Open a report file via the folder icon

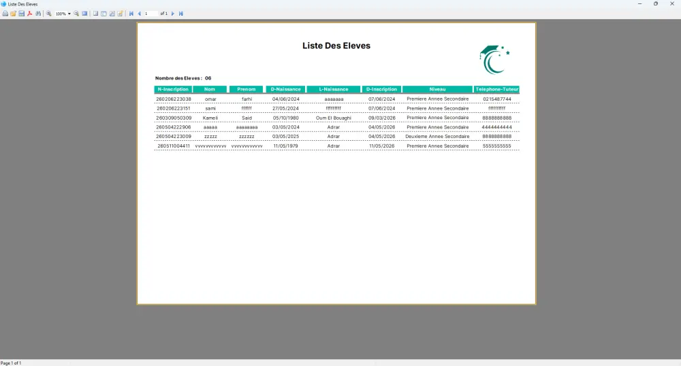click(14, 14)
